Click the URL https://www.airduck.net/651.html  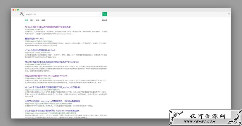click(37, 64)
